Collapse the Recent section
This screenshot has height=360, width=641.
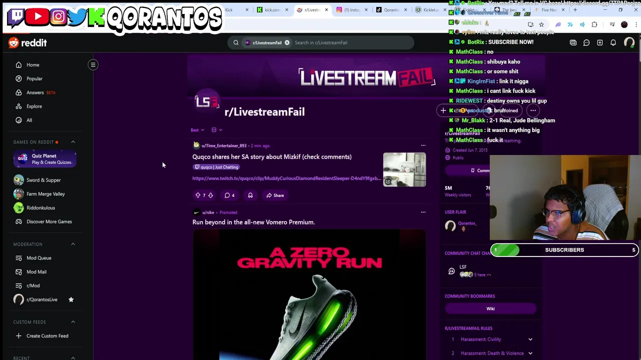73,357
